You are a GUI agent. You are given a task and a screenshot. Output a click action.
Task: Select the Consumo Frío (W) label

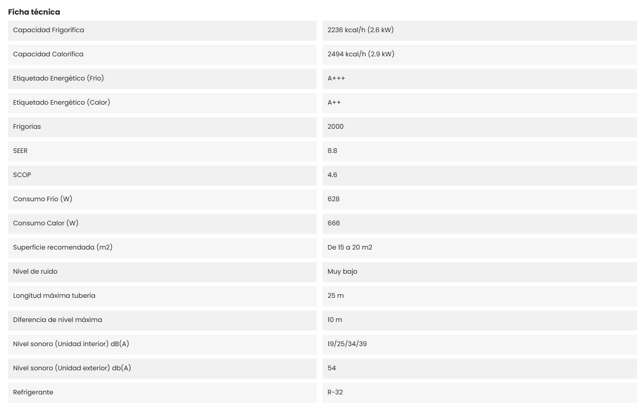coord(43,199)
